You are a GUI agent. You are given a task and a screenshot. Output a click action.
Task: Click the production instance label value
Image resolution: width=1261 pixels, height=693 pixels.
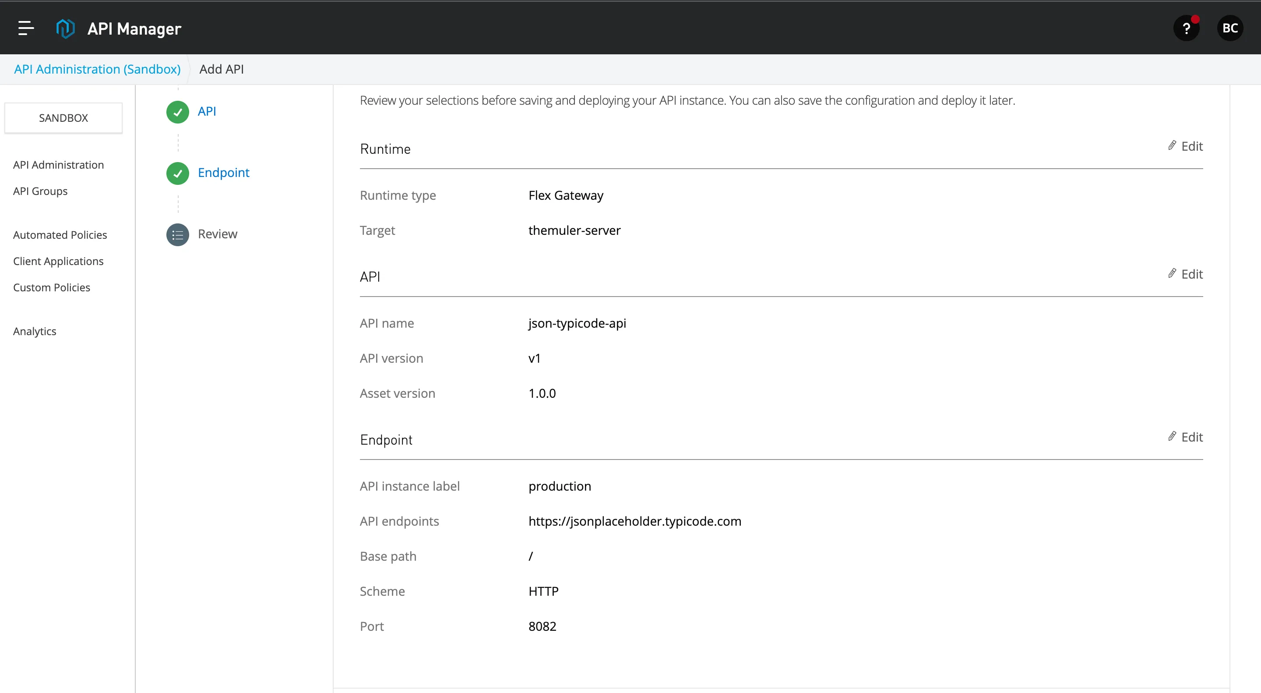(560, 486)
